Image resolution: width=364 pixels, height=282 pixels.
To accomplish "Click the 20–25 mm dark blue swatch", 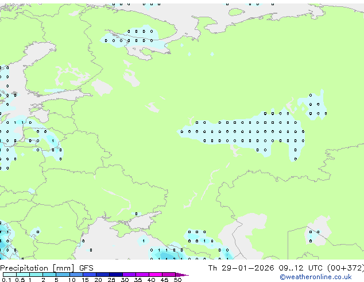I will tap(102, 275).
